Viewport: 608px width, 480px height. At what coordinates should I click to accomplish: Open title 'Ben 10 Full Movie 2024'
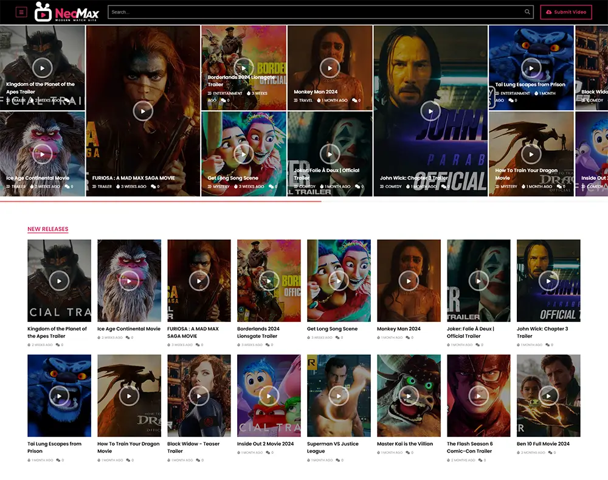click(543, 443)
